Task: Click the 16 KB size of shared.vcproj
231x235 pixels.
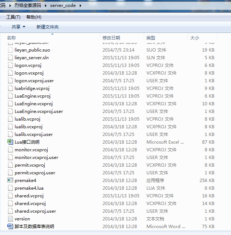Action: [208, 196]
